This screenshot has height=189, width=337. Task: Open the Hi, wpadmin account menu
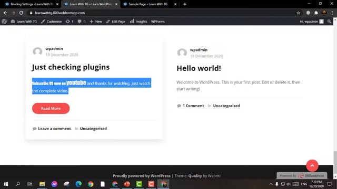(x=312, y=22)
